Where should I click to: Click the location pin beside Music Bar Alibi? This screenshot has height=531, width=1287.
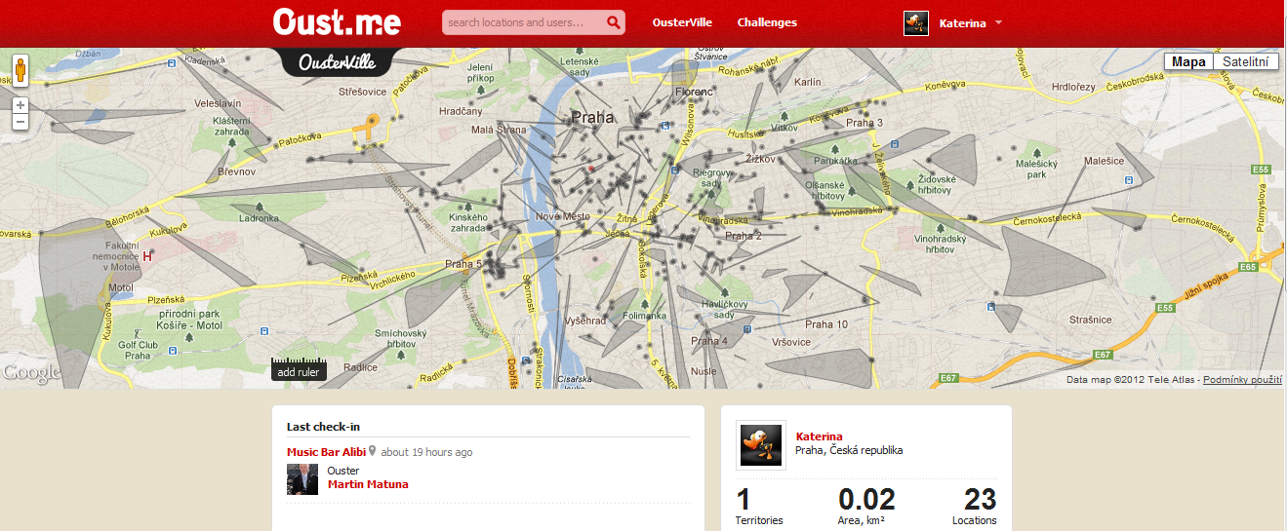click(372, 452)
